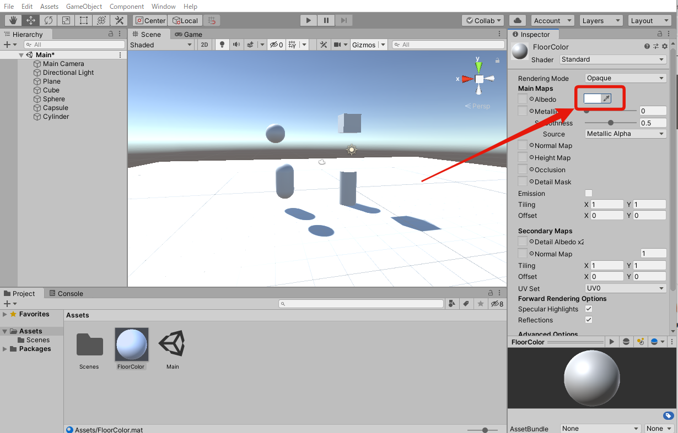Select the Rotate tool
The image size is (678, 433).
click(x=49, y=20)
